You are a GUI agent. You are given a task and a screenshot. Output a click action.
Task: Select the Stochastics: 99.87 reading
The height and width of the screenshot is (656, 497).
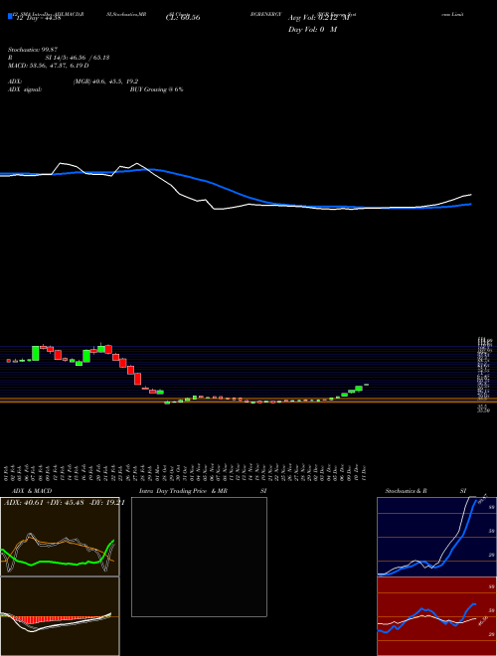pyautogui.click(x=31, y=51)
